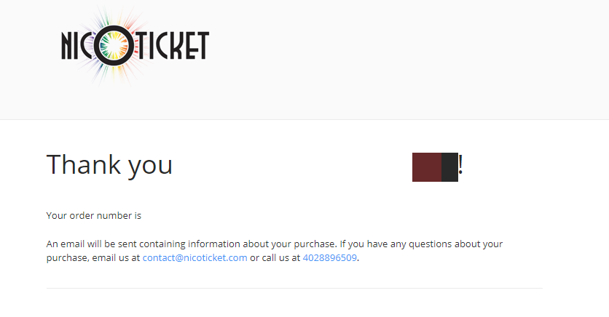609x317 pixels.
Task: Click the purchase, email us at text
Action: 93,257
